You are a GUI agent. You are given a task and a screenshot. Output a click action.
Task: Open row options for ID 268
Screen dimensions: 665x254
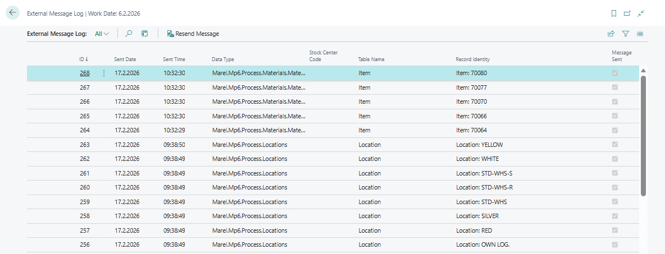pos(103,73)
